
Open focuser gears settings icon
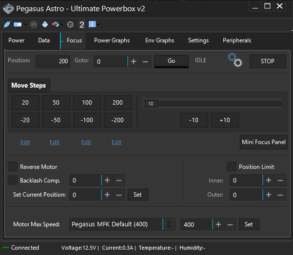click(x=235, y=60)
